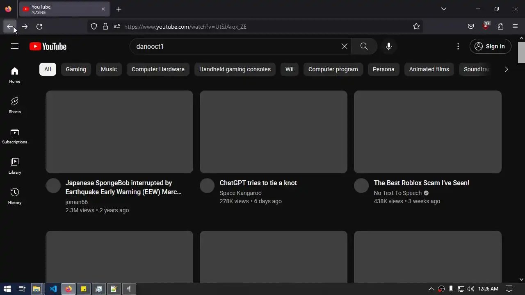Open The Best Roblox Scam I've Seen title
The width and height of the screenshot is (525, 295).
pyautogui.click(x=421, y=183)
